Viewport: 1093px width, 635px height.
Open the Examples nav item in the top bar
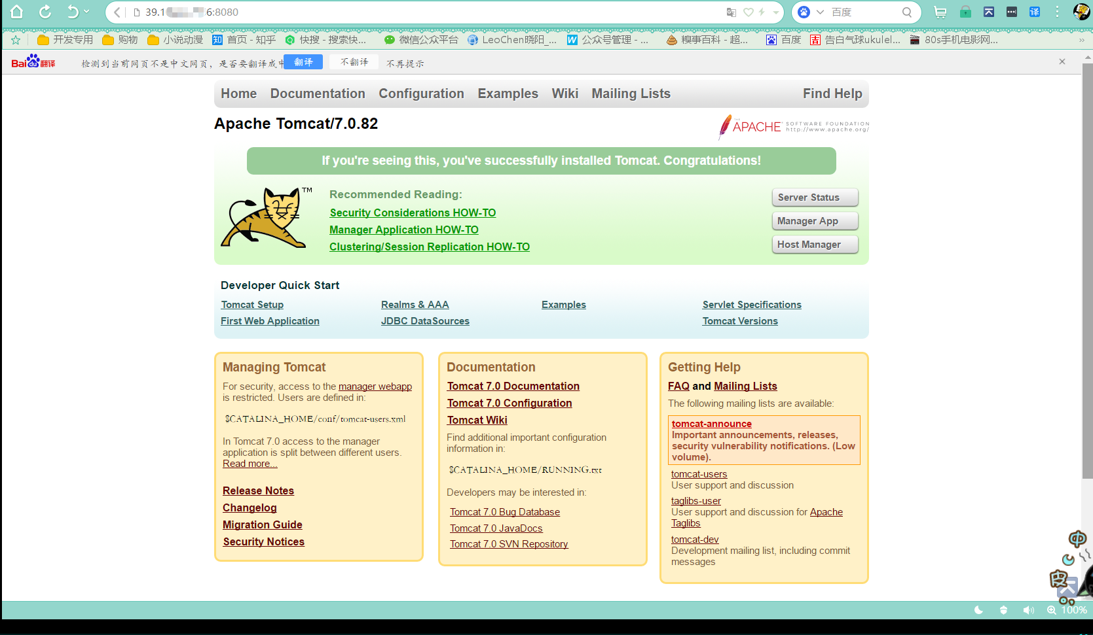click(x=508, y=94)
